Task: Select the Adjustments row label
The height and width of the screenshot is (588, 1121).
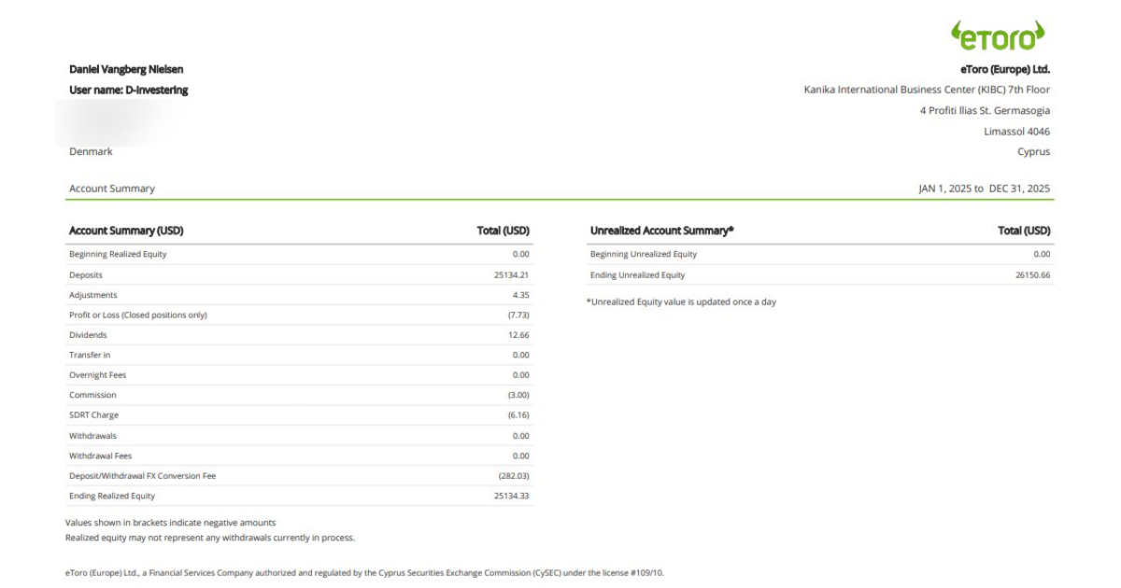Action: click(93, 295)
